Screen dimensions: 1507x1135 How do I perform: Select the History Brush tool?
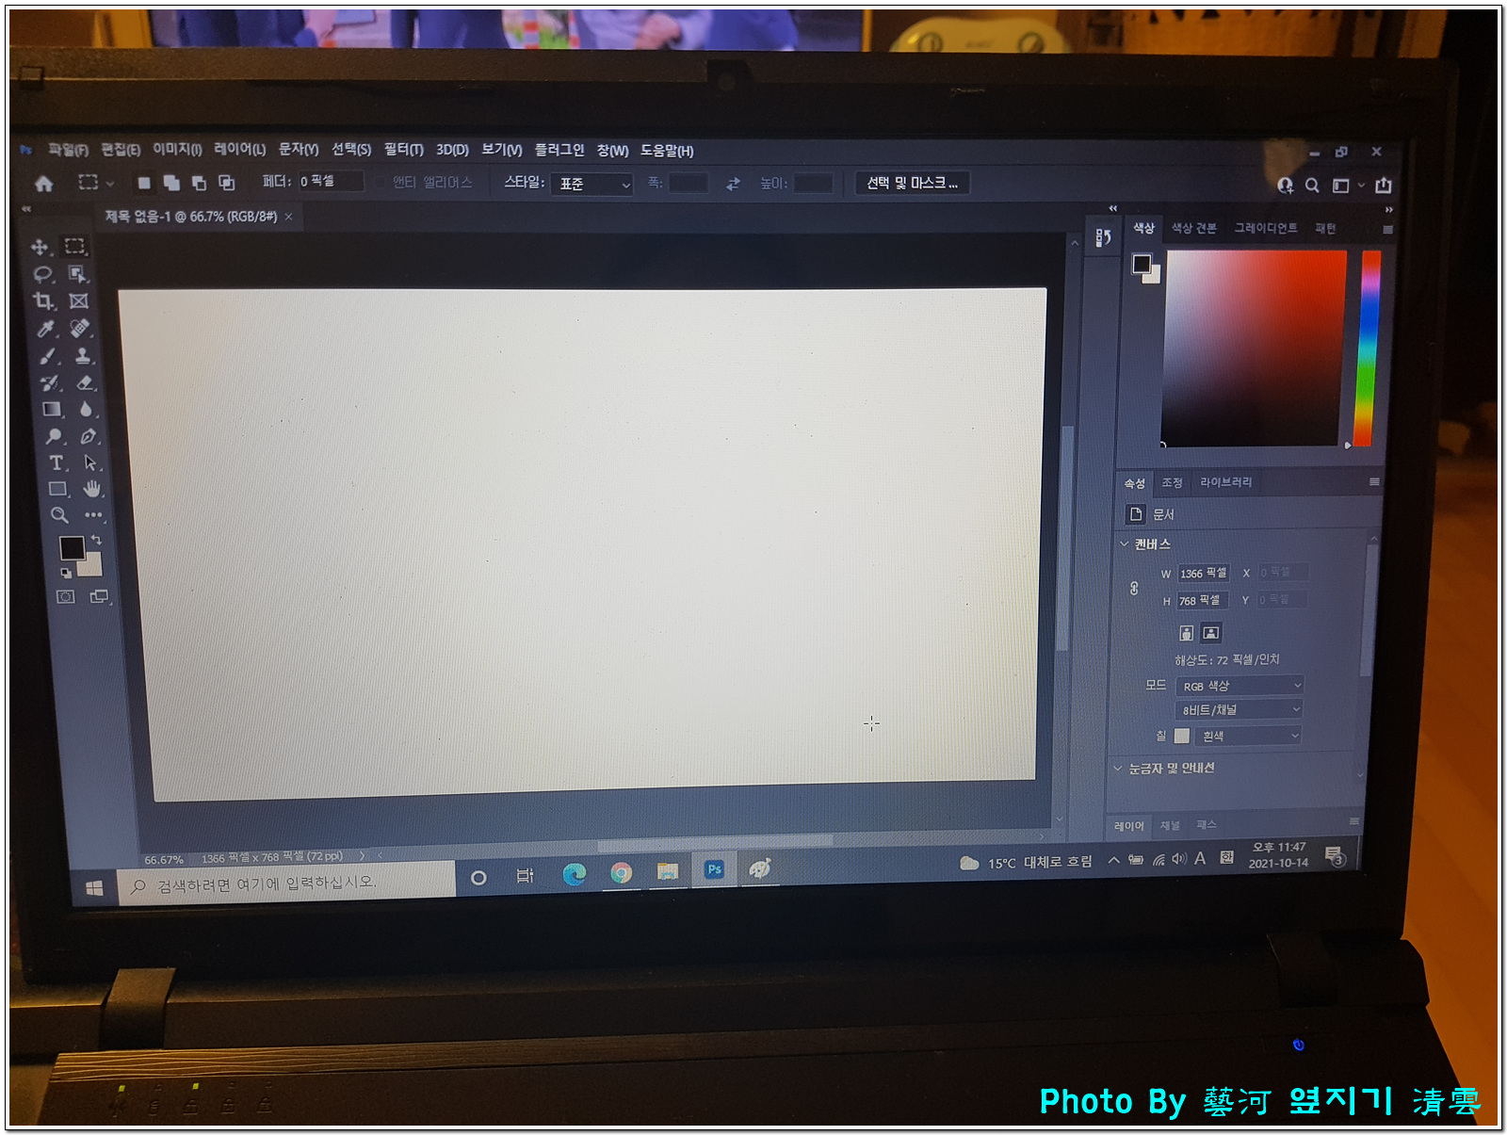point(50,382)
